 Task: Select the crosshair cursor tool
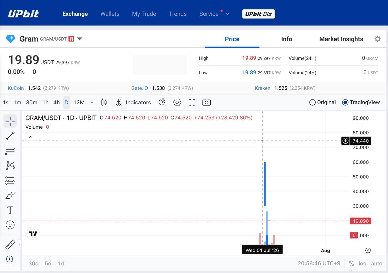(10, 121)
